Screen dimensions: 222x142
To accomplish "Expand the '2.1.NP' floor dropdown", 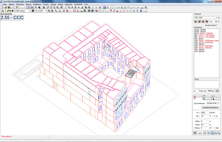I will tap(46, 11).
